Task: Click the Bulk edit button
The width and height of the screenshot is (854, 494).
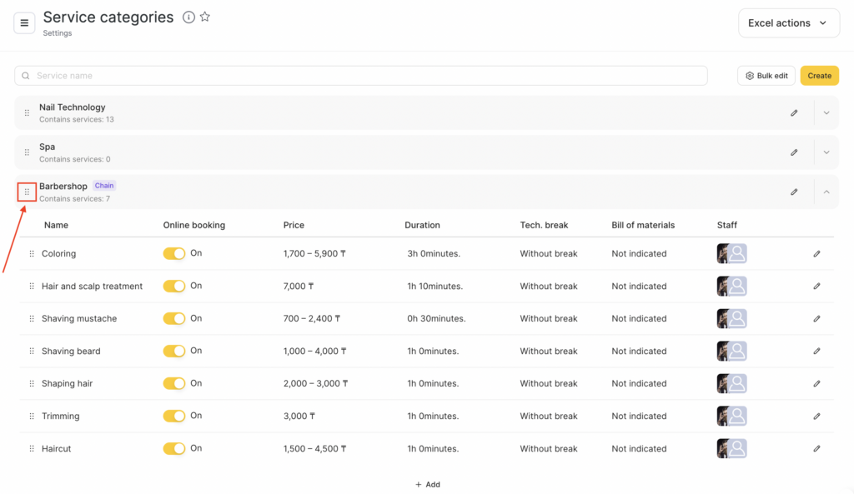Action: pos(766,76)
